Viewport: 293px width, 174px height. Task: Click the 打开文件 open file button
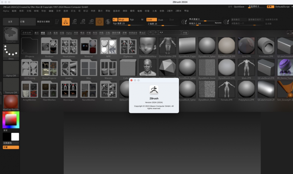pyautogui.click(x=27, y=33)
